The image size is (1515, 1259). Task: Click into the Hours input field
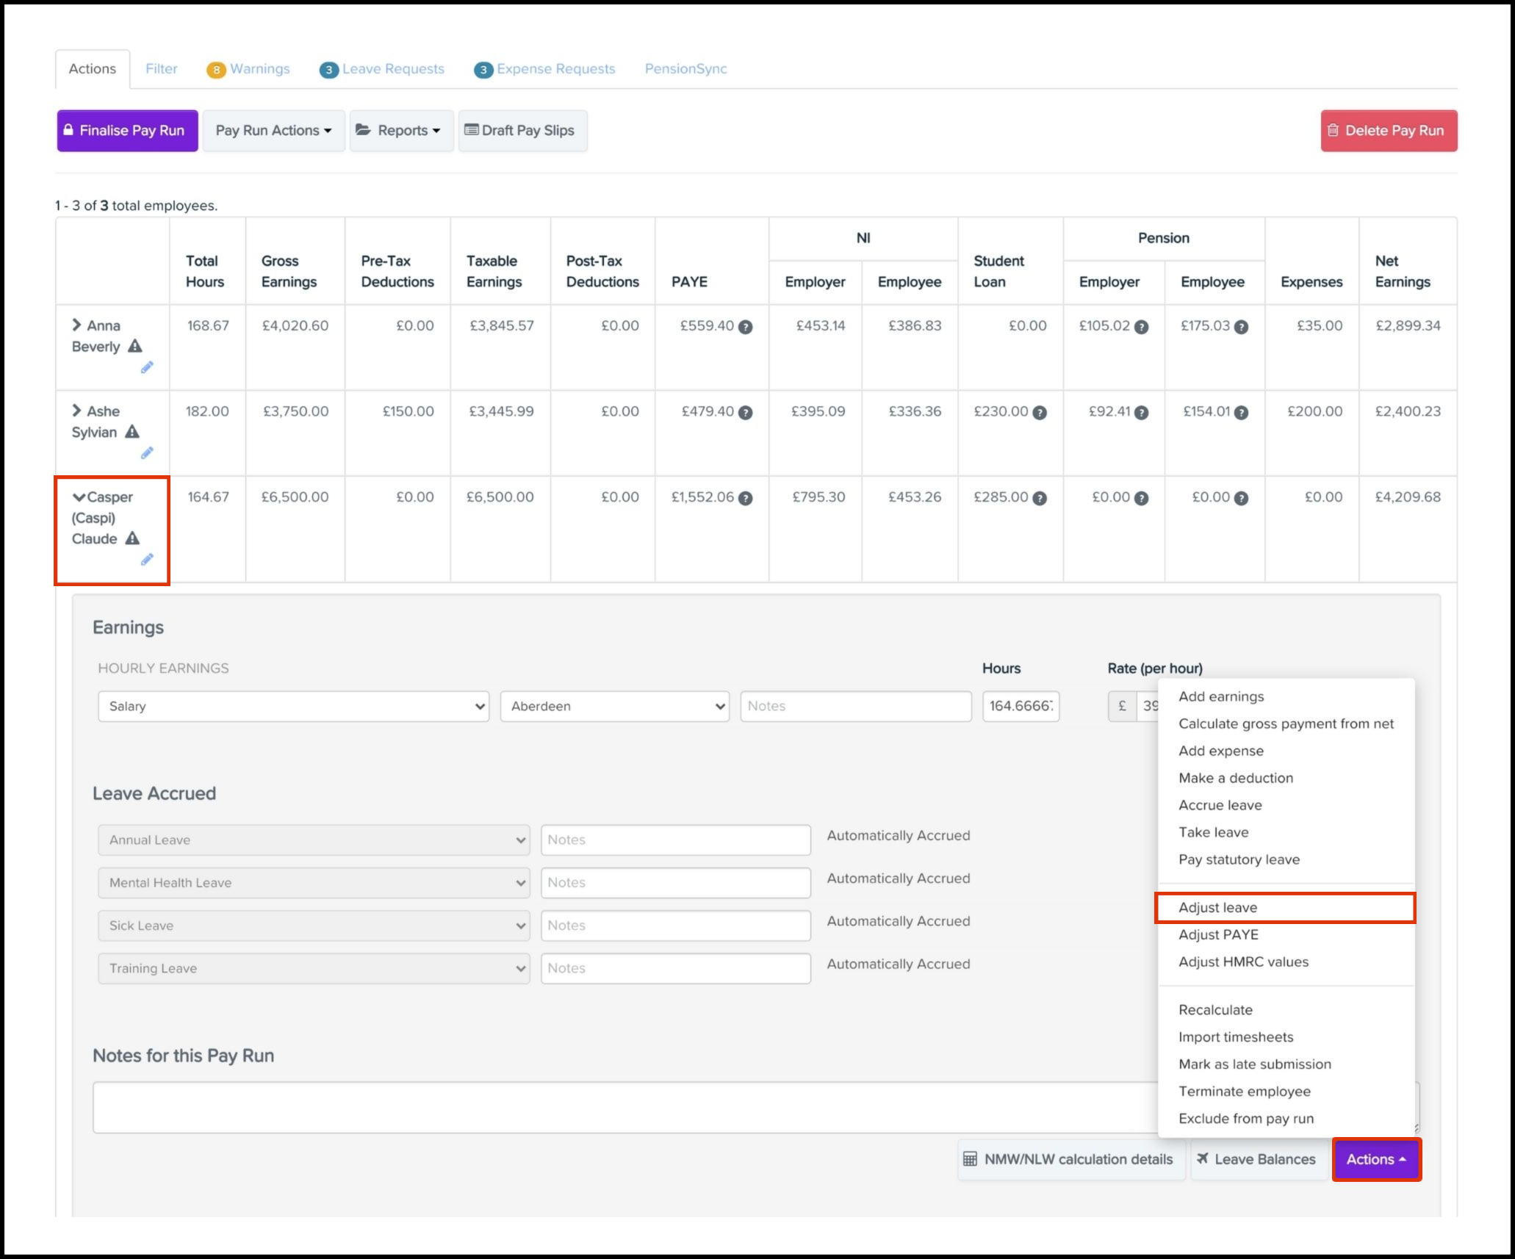click(1020, 706)
